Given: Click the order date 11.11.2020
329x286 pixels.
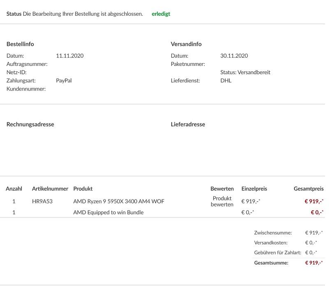Looking at the screenshot, I should tap(70, 56).
